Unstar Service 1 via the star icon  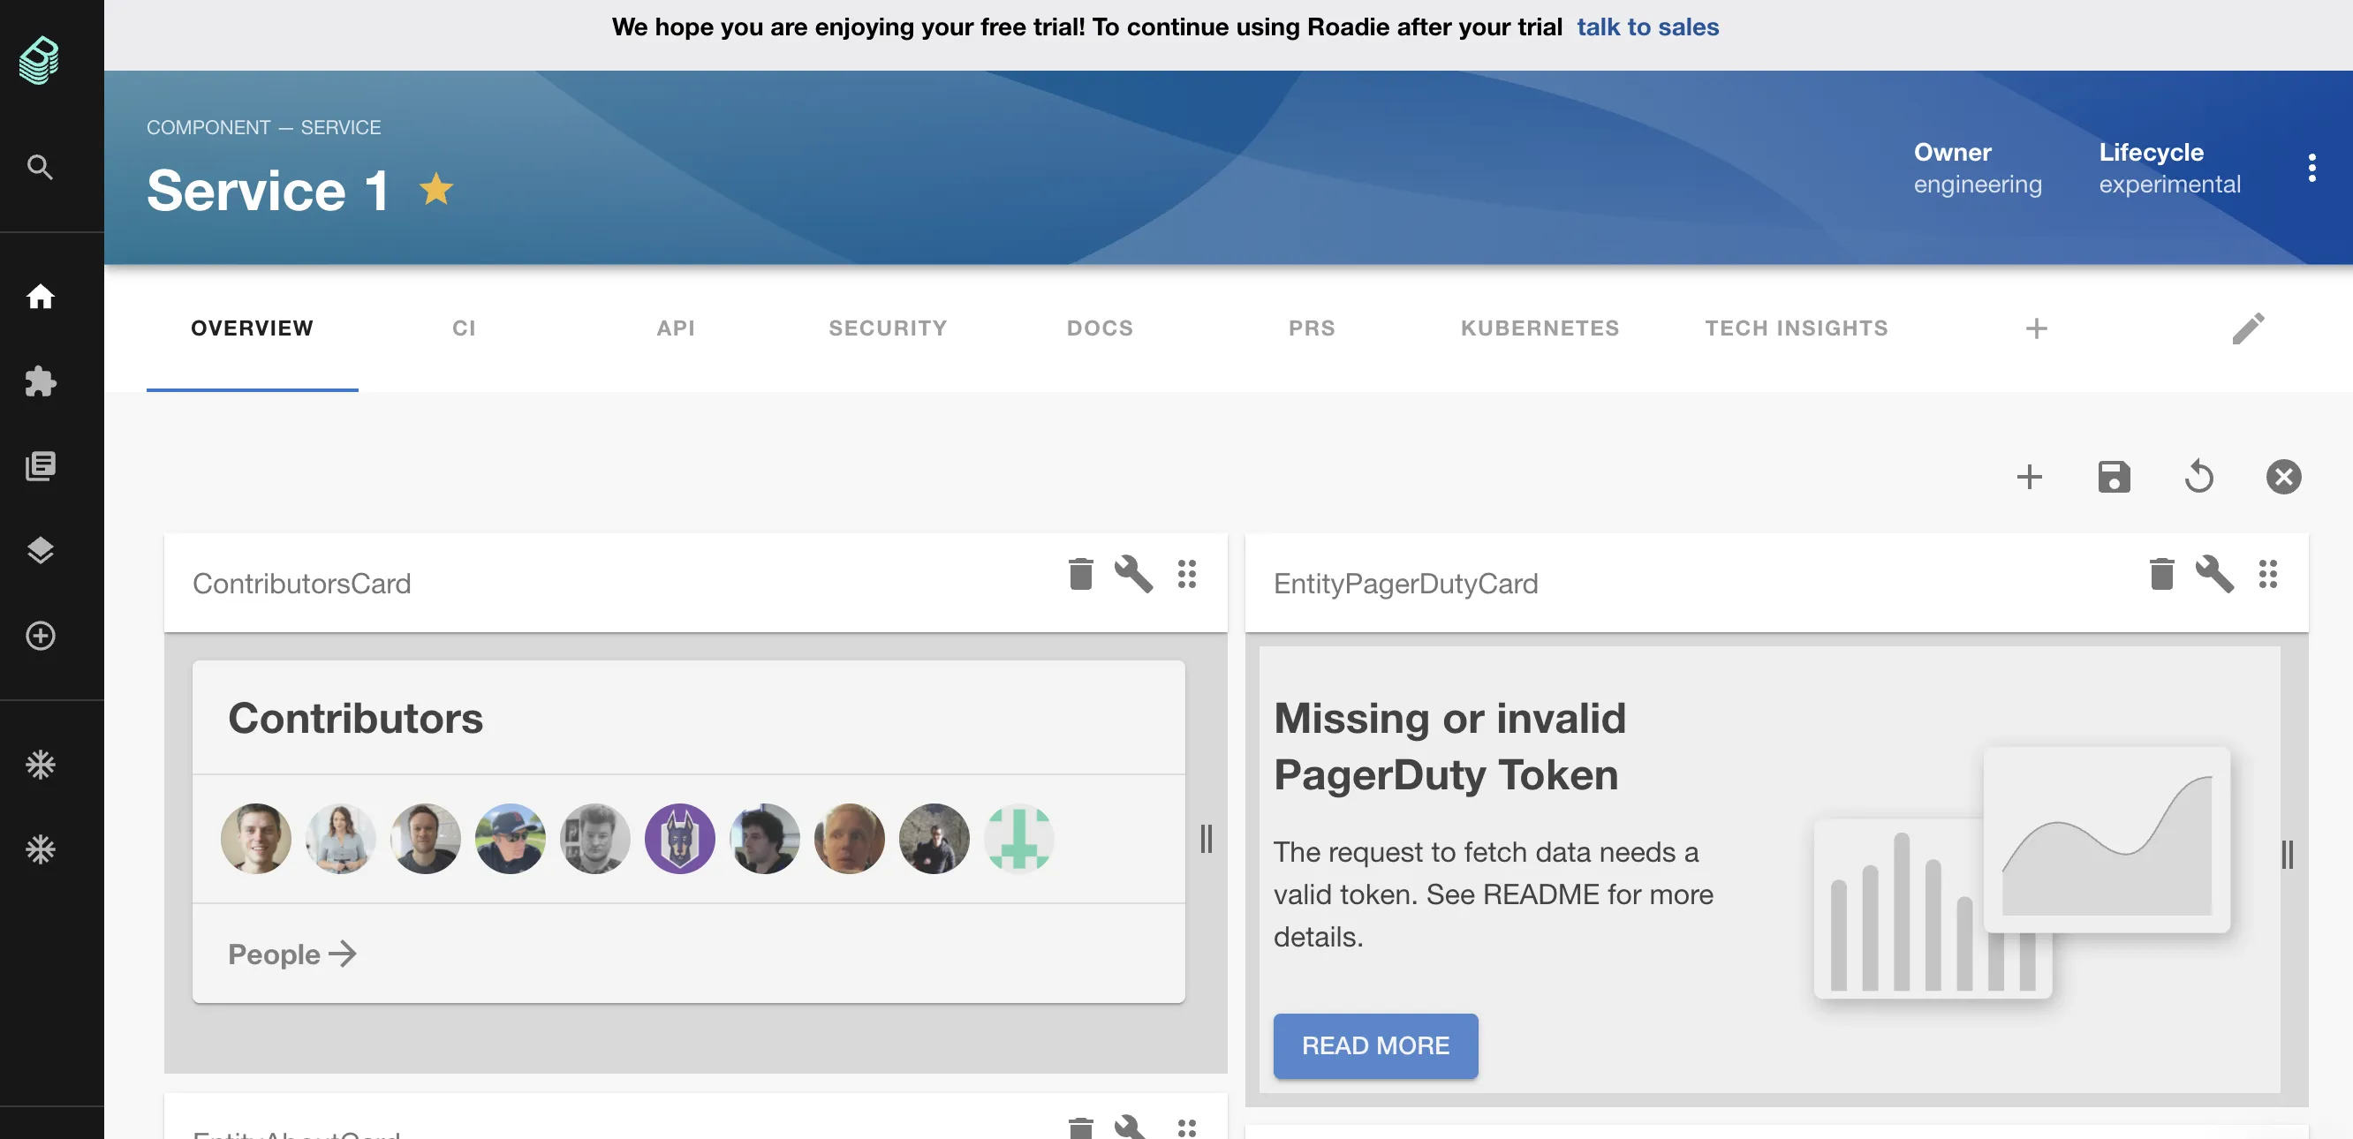click(436, 189)
